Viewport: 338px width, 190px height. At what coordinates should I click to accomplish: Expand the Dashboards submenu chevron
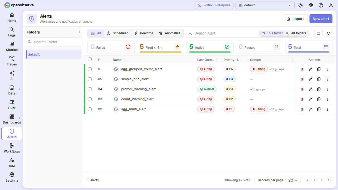19,118
